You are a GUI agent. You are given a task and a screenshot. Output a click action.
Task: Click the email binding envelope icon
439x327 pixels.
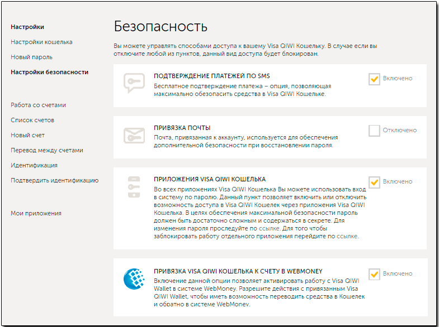134,136
